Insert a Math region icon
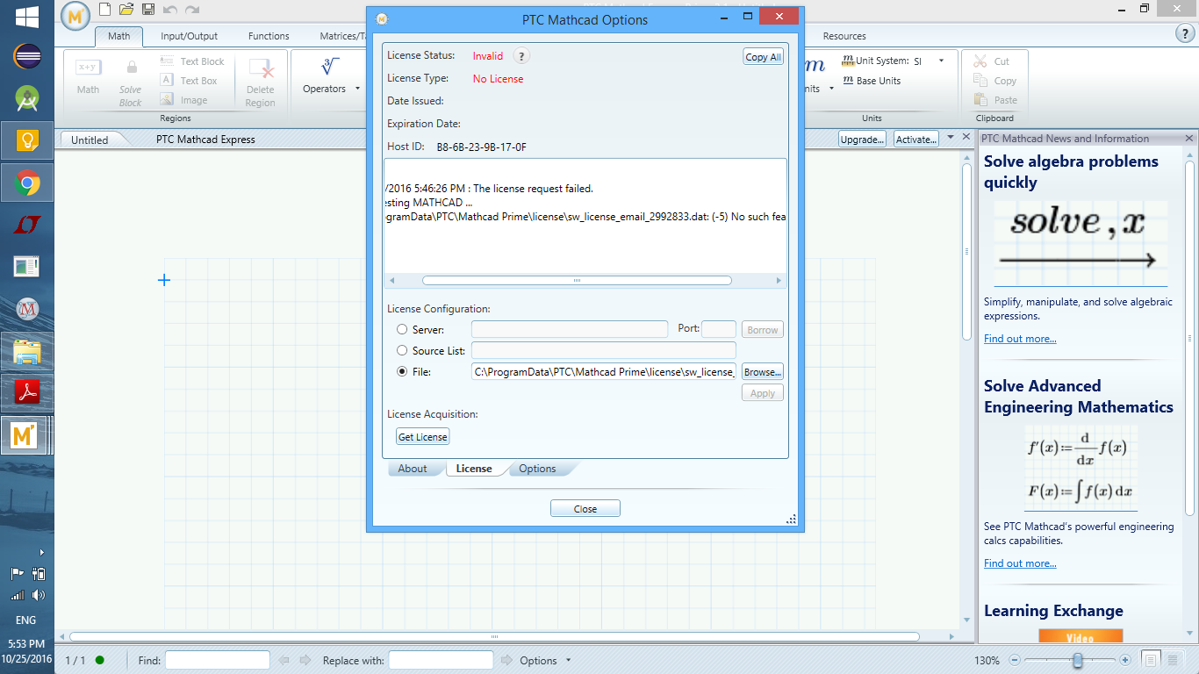The width and height of the screenshot is (1199, 674). point(88,67)
